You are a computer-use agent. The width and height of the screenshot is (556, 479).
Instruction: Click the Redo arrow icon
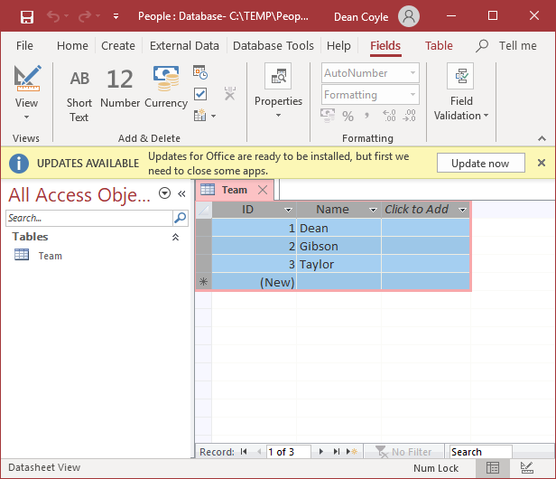pos(85,16)
